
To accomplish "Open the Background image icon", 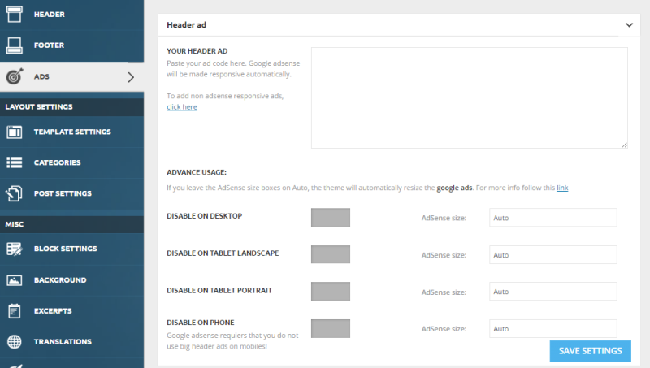I will click(x=14, y=280).
